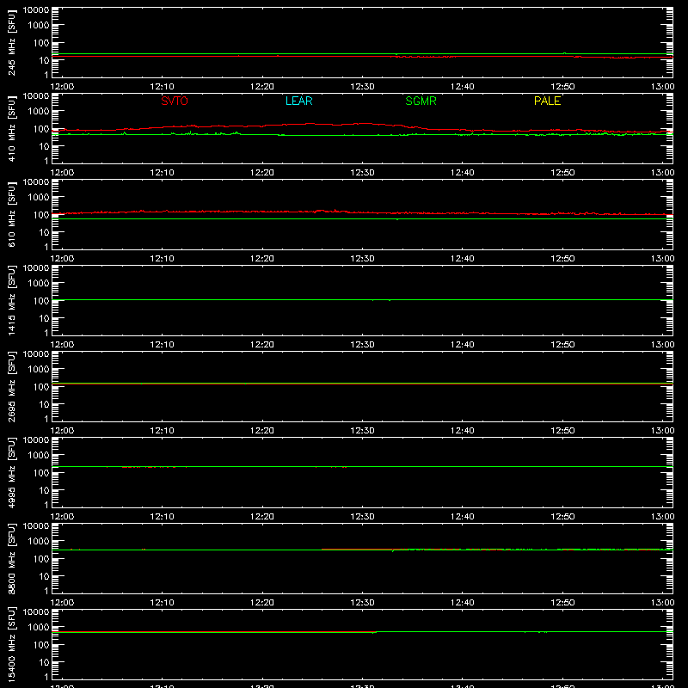The height and width of the screenshot is (688, 688).
Task: Click the 12:40 time label of 4995 MHz panel
Action: coord(463,517)
